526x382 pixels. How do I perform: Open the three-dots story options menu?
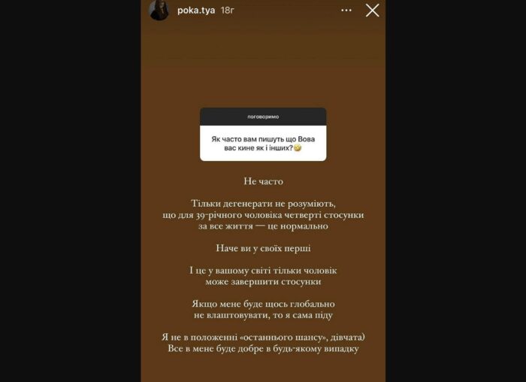(x=346, y=11)
